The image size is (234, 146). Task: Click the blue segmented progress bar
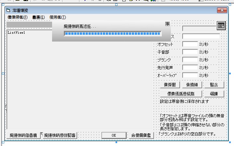[x=113, y=33]
